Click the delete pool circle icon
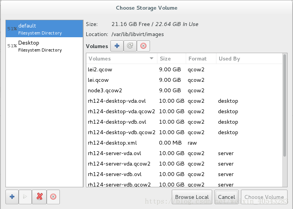 coord(53,197)
